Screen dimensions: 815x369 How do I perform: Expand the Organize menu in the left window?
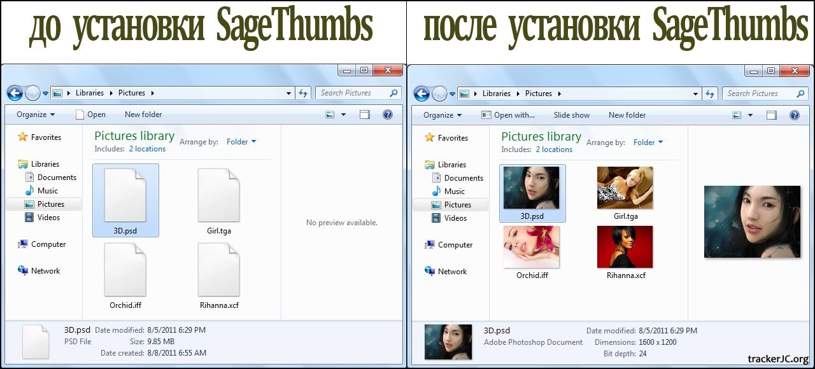coord(36,115)
